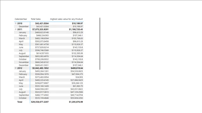The width and height of the screenshot is (202, 113).
Task: Click the $523,917.3815 sales cell
Action: point(42,92)
